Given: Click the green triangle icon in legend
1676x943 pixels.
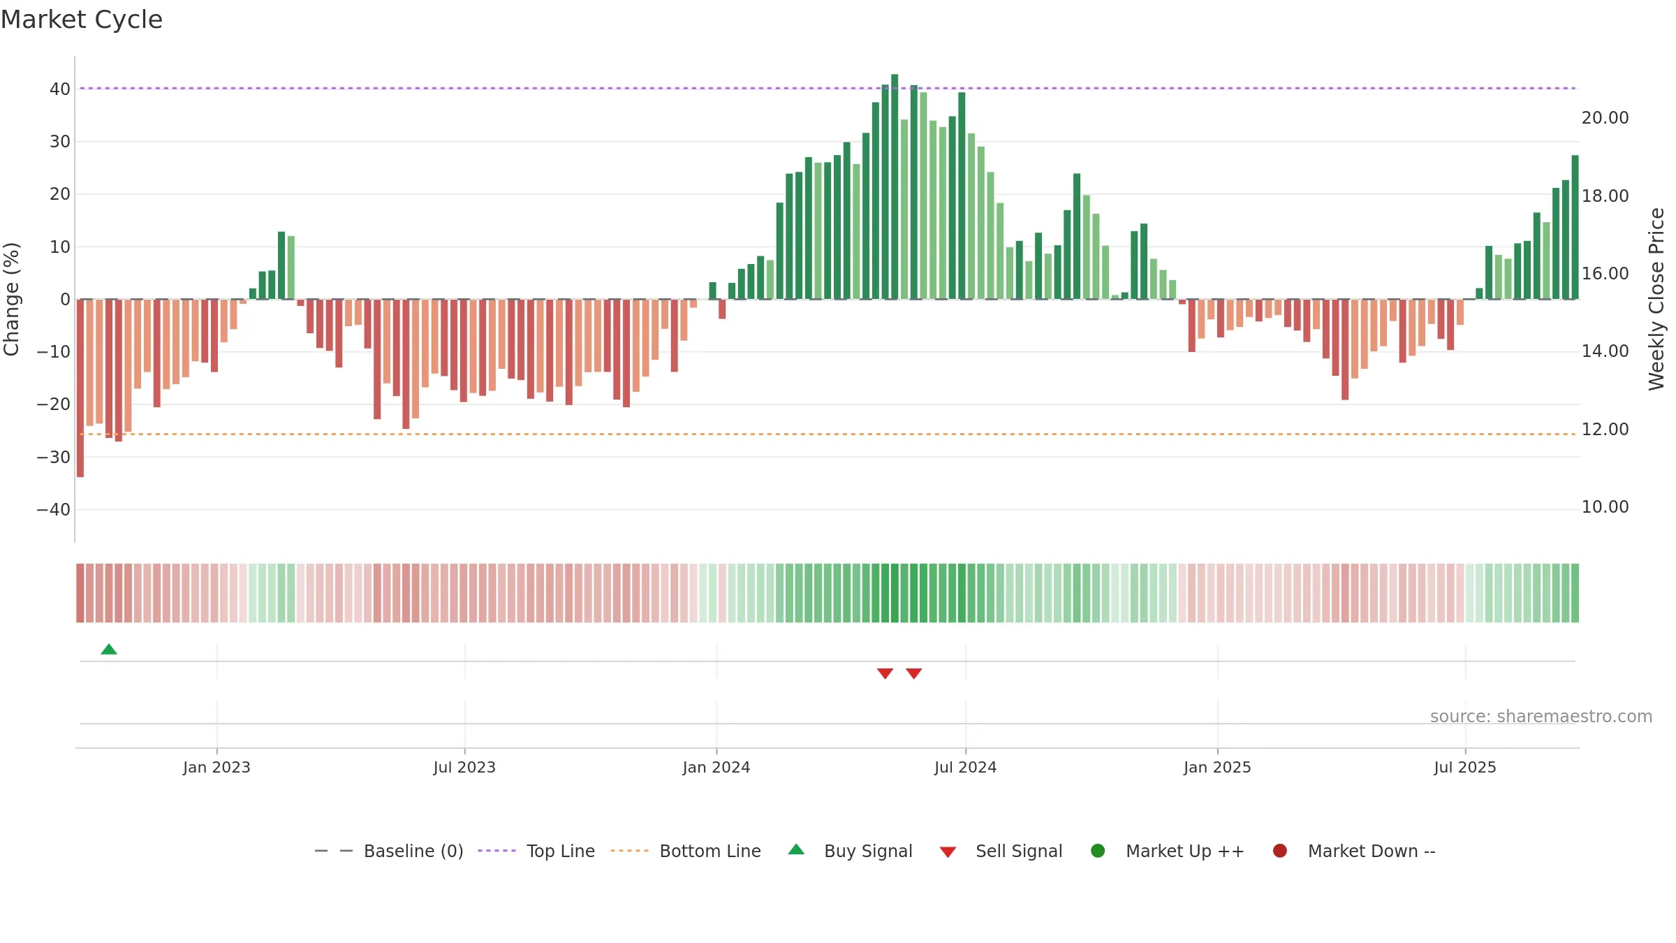Looking at the screenshot, I should tap(796, 849).
